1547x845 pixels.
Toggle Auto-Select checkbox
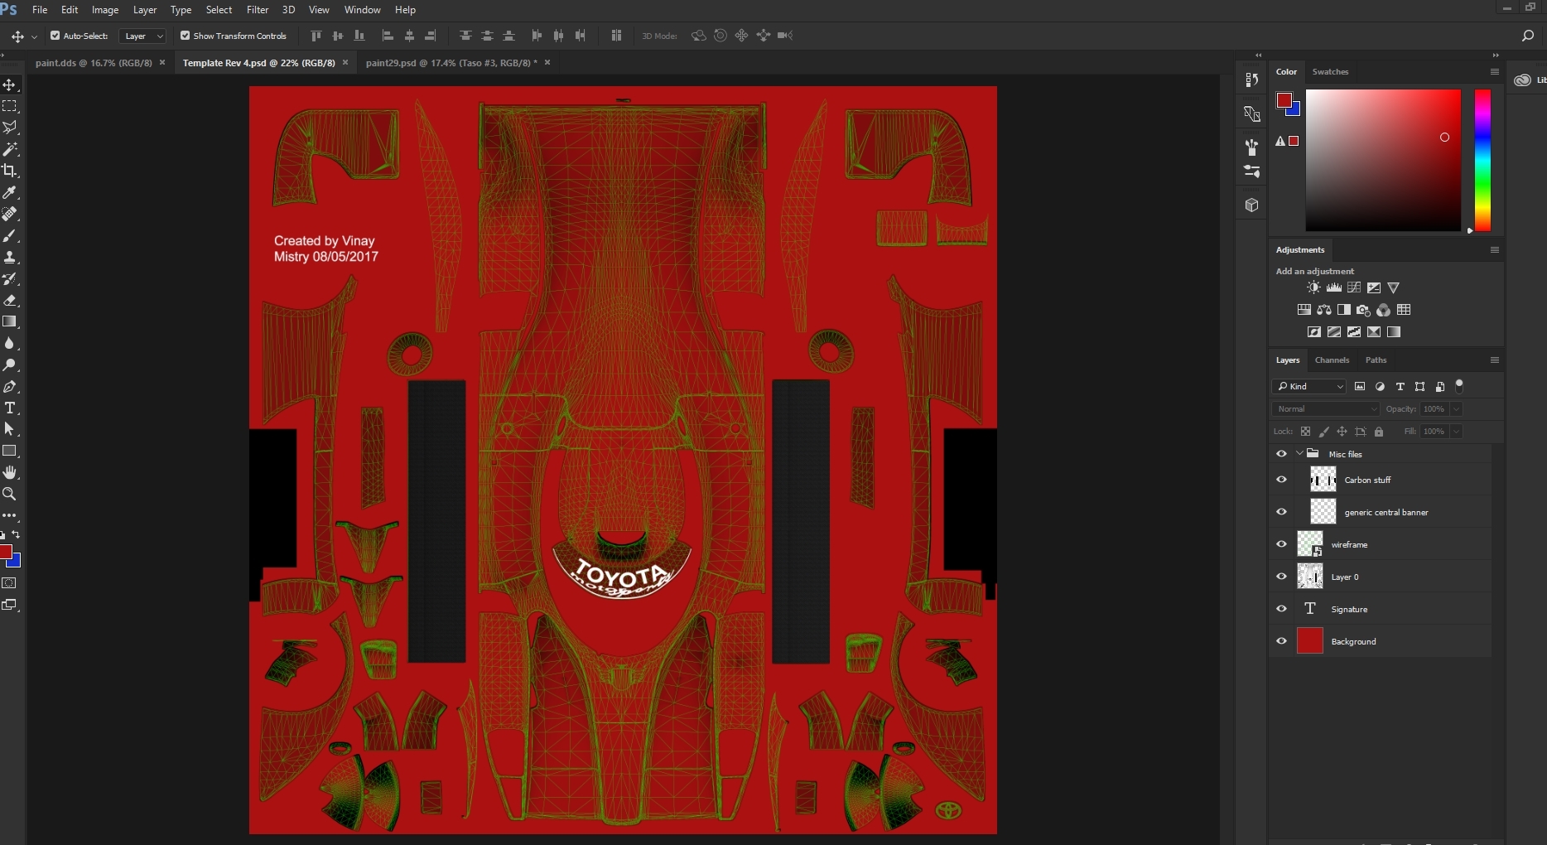pyautogui.click(x=55, y=36)
